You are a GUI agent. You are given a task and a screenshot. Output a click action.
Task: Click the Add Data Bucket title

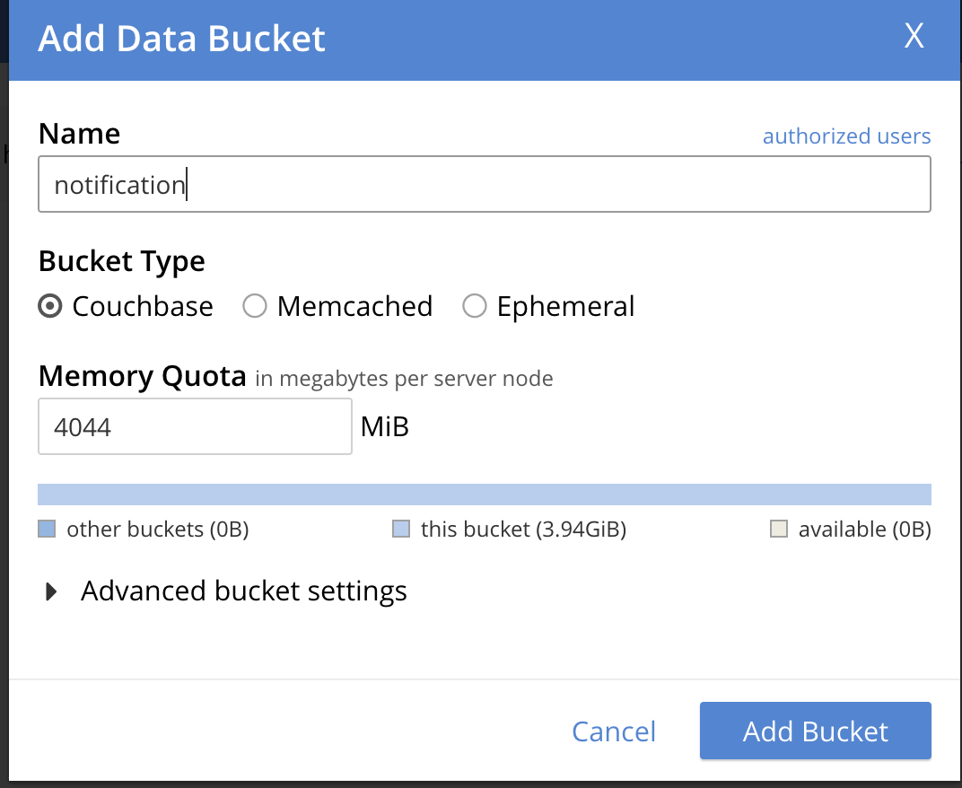182,39
